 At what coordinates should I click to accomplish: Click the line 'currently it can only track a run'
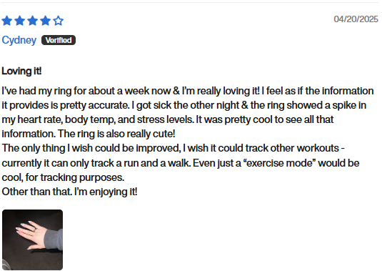[181, 163]
